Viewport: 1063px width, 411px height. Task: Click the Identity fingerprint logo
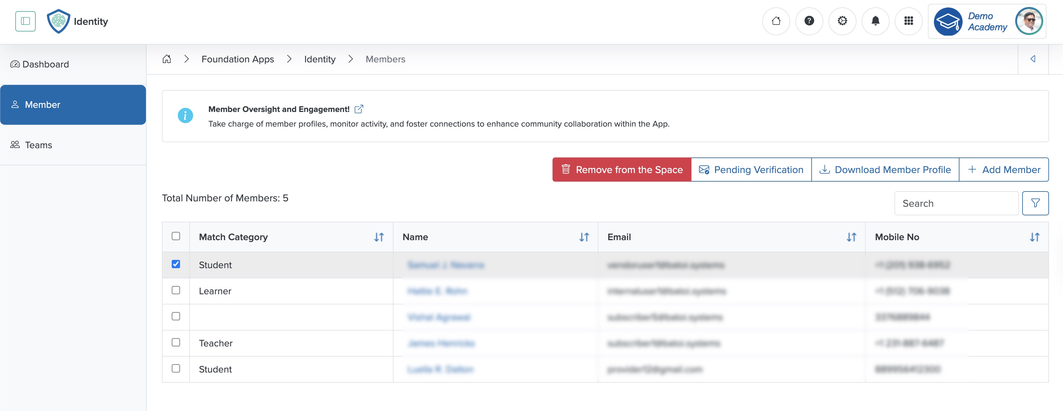tap(58, 21)
